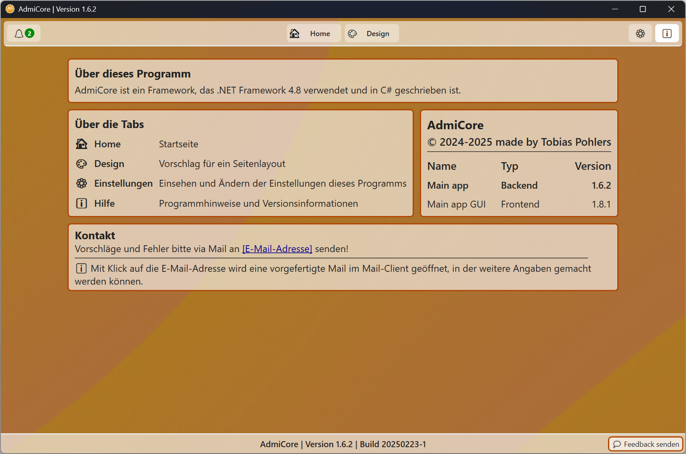Screen dimensions: 686x454
Task: Click the palette icon in Design tab
Action: point(352,34)
